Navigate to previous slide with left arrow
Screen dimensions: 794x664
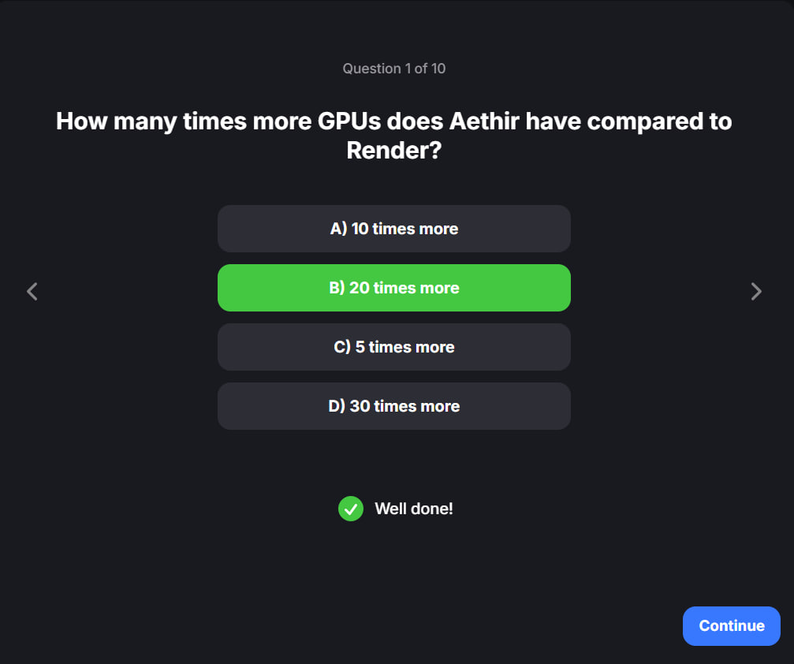(32, 292)
